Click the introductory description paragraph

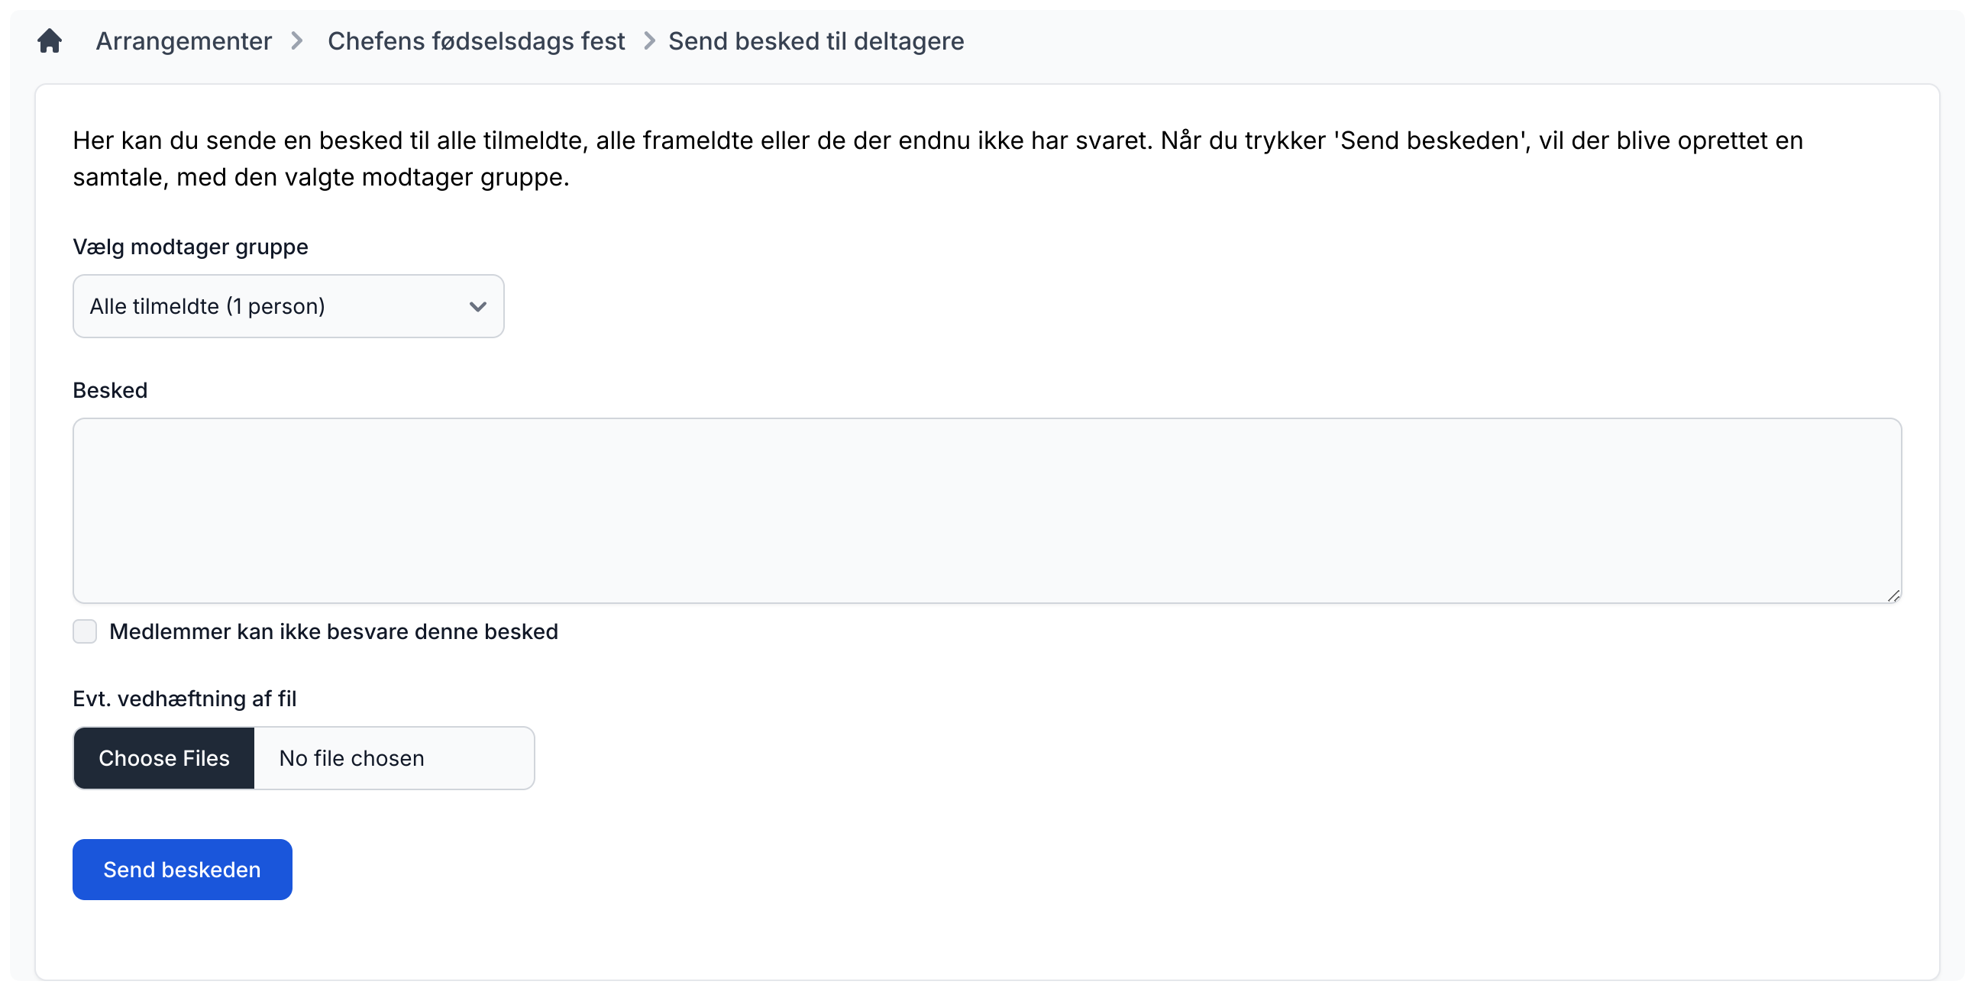937,159
